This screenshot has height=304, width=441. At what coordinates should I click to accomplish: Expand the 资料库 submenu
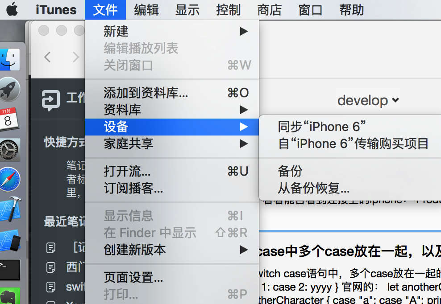click(x=172, y=110)
